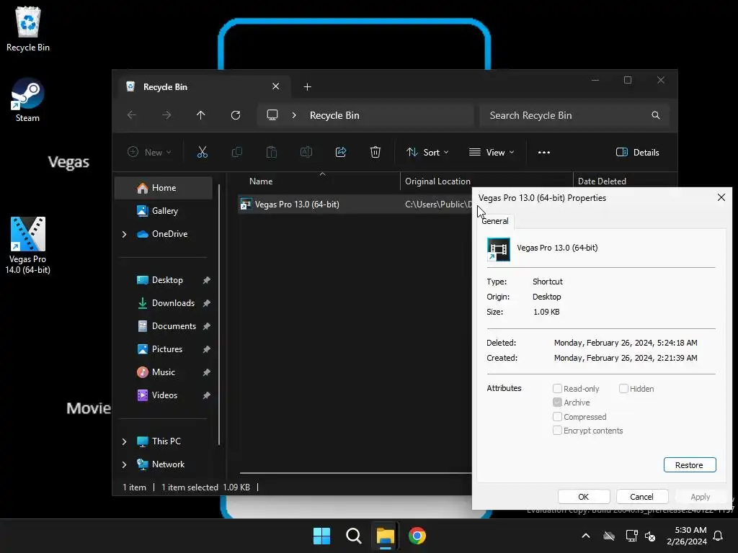The width and height of the screenshot is (738, 553).
Task: Open Home in navigation pane
Action: [164, 188]
